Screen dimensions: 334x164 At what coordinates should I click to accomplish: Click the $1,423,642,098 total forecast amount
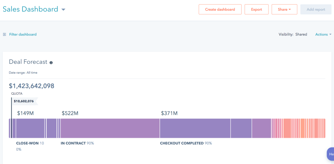point(32,86)
